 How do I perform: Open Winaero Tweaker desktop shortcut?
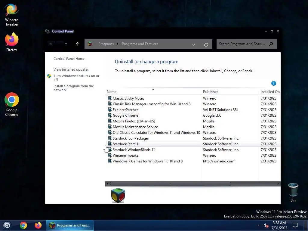pos(12,15)
